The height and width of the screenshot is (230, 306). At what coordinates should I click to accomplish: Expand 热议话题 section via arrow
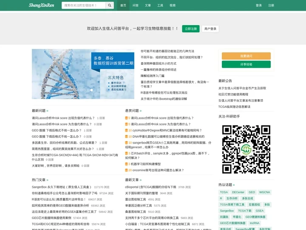pos(234,185)
